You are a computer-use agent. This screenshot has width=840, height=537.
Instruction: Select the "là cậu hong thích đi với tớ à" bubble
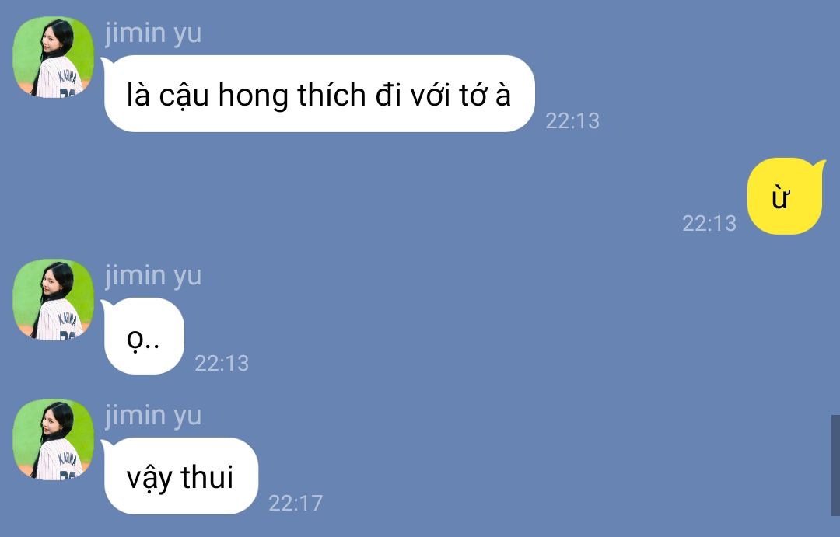[x=320, y=94]
